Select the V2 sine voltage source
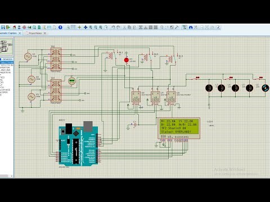Image resolution: width=270 pixels, height=202 pixels. click(x=31, y=79)
